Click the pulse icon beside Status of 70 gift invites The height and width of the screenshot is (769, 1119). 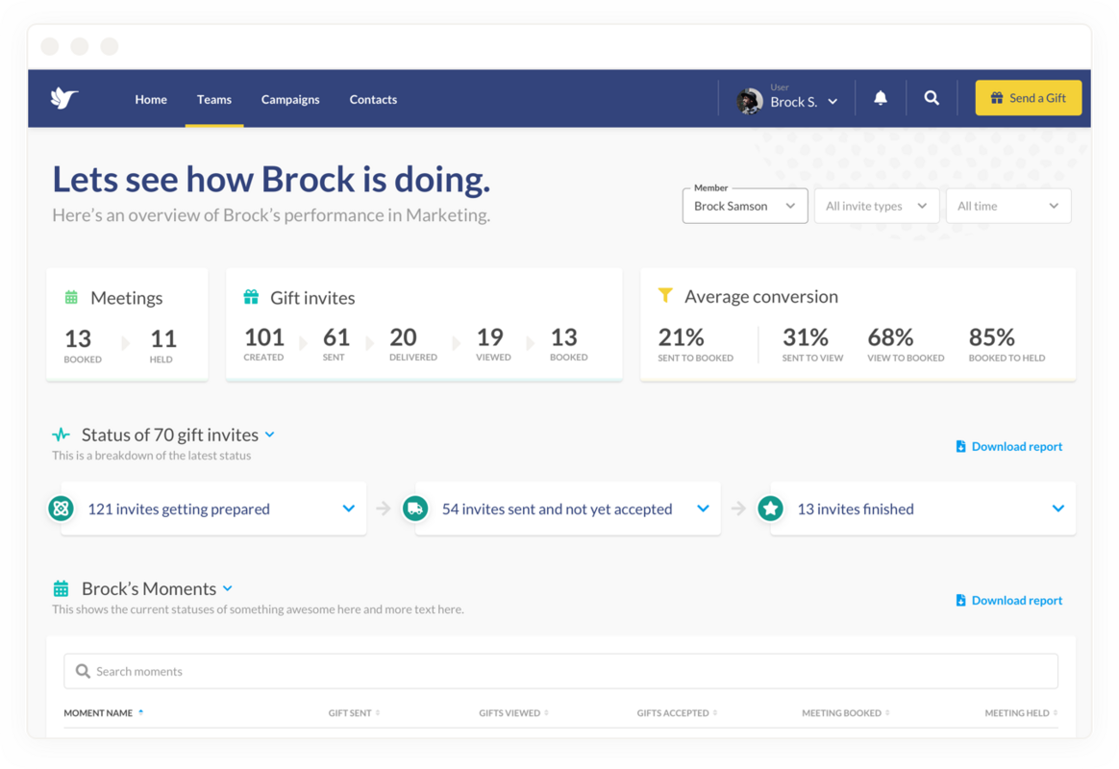click(61, 434)
